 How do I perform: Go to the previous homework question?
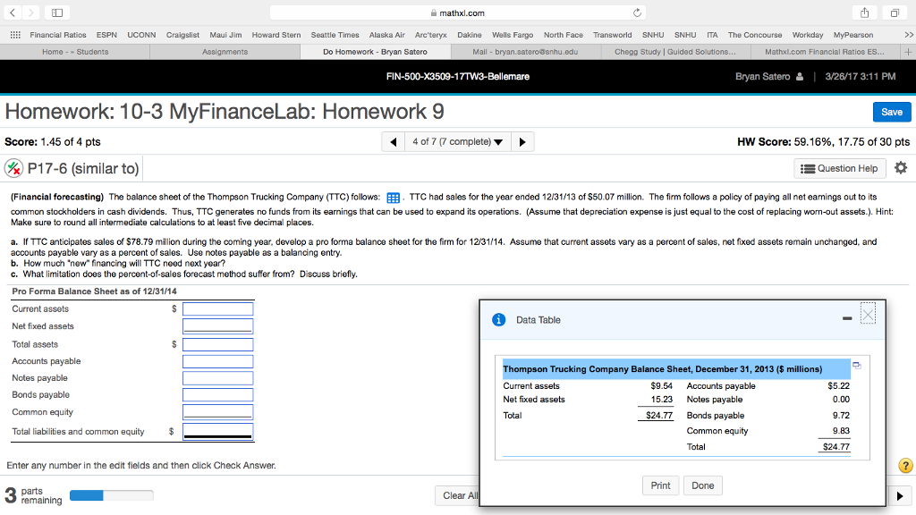coord(394,142)
